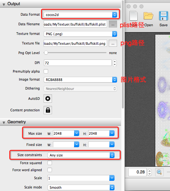Click the sprite sheet preview canvas
The width and height of the screenshot is (170, 191).
pos(163,100)
